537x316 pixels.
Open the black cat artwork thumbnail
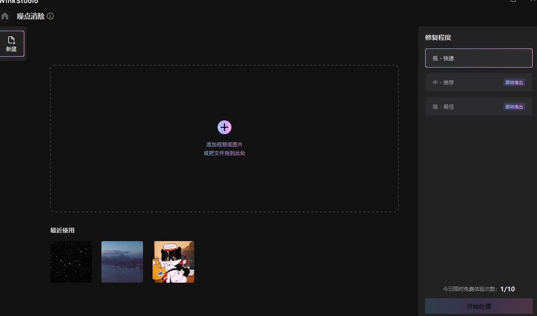coord(173,261)
